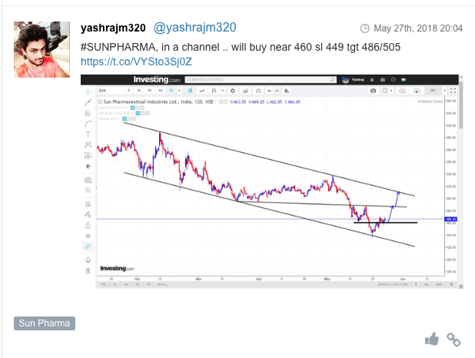
Task: Click the back arrow in chart sidebar
Action: coord(88,166)
